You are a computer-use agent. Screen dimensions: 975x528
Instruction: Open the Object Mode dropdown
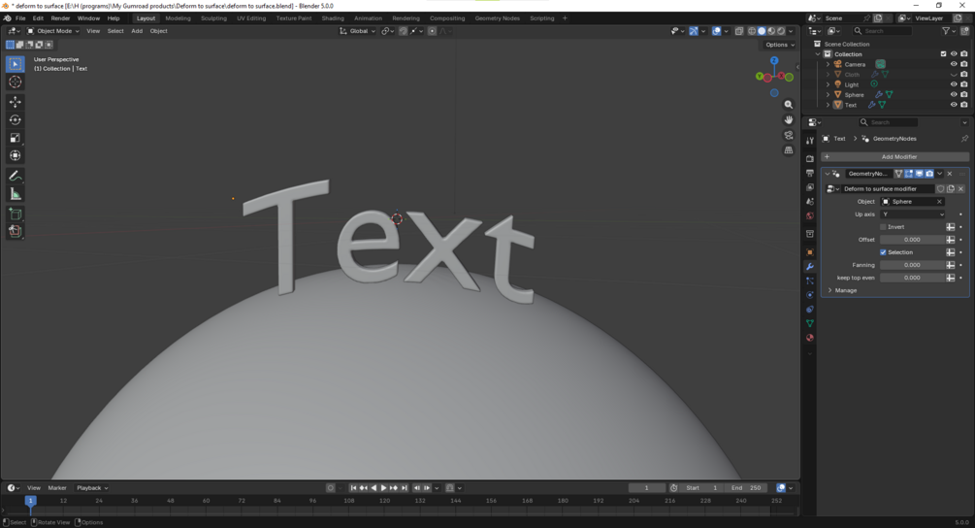pos(52,31)
